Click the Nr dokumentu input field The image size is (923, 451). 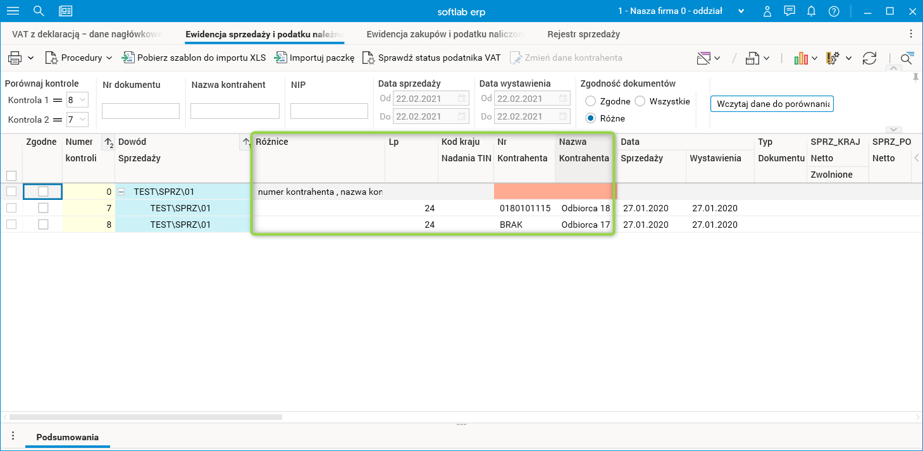[x=140, y=111]
